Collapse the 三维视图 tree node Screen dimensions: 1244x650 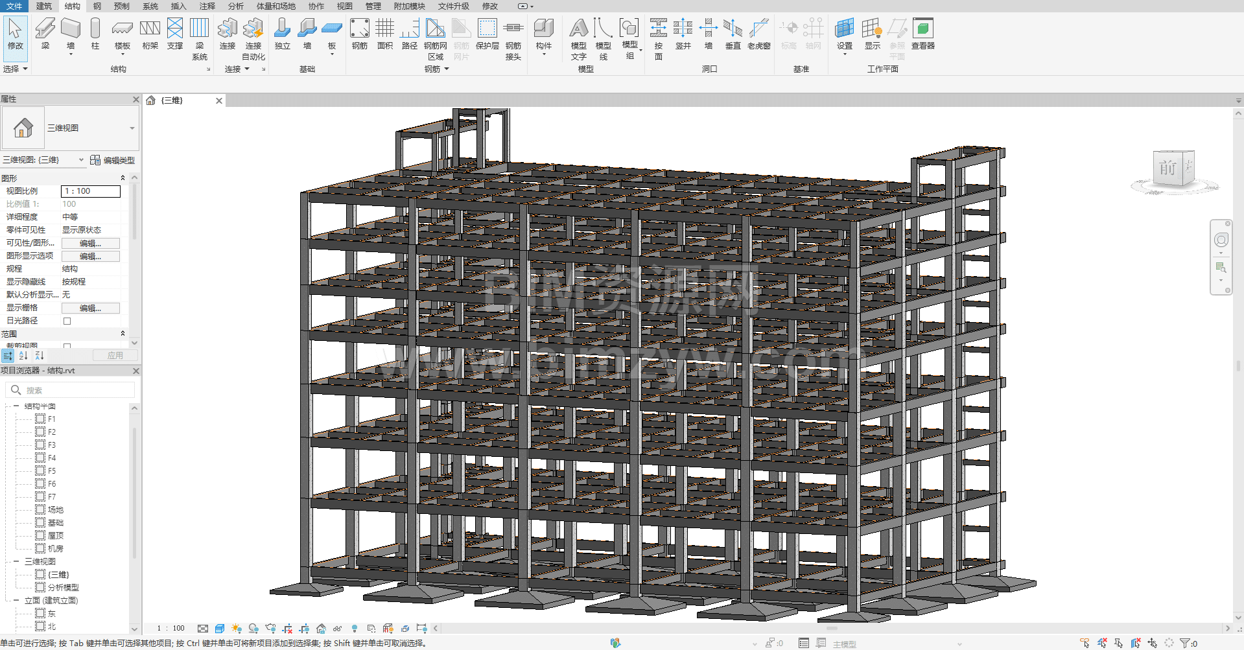16,561
